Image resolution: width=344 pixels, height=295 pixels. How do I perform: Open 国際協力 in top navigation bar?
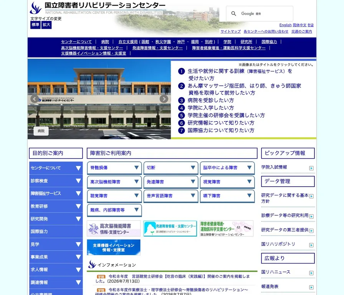pyautogui.click(x=269, y=42)
